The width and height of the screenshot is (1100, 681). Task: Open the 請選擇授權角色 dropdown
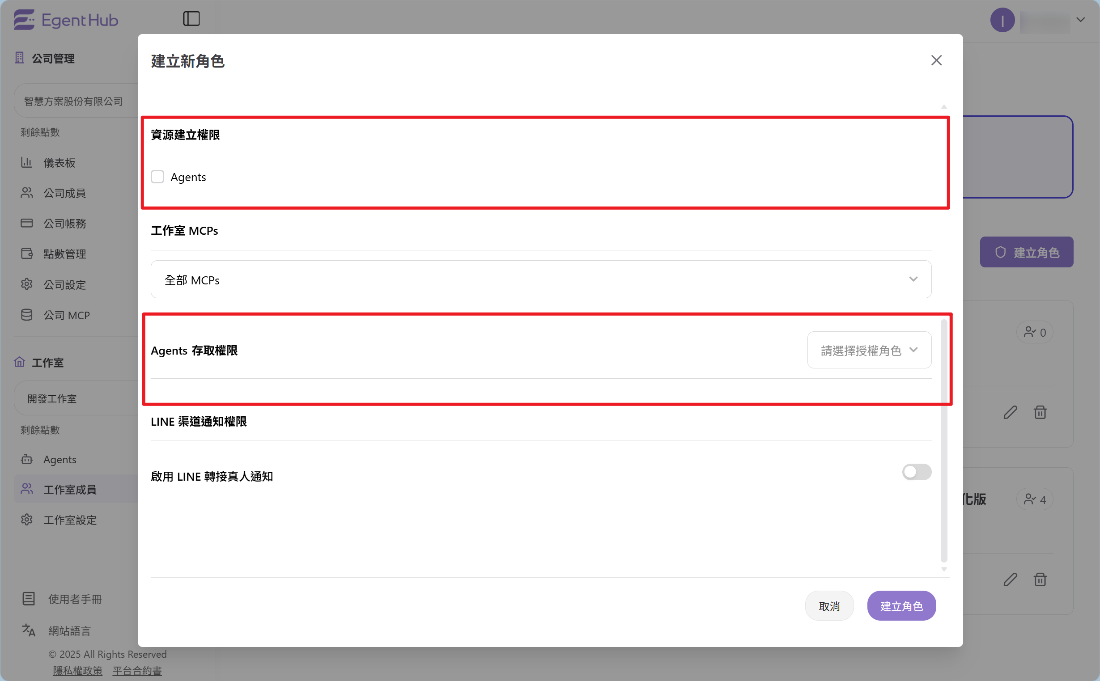tap(869, 350)
